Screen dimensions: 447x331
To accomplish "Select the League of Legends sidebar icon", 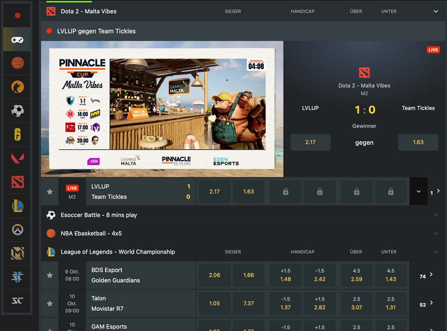I will (x=16, y=205).
